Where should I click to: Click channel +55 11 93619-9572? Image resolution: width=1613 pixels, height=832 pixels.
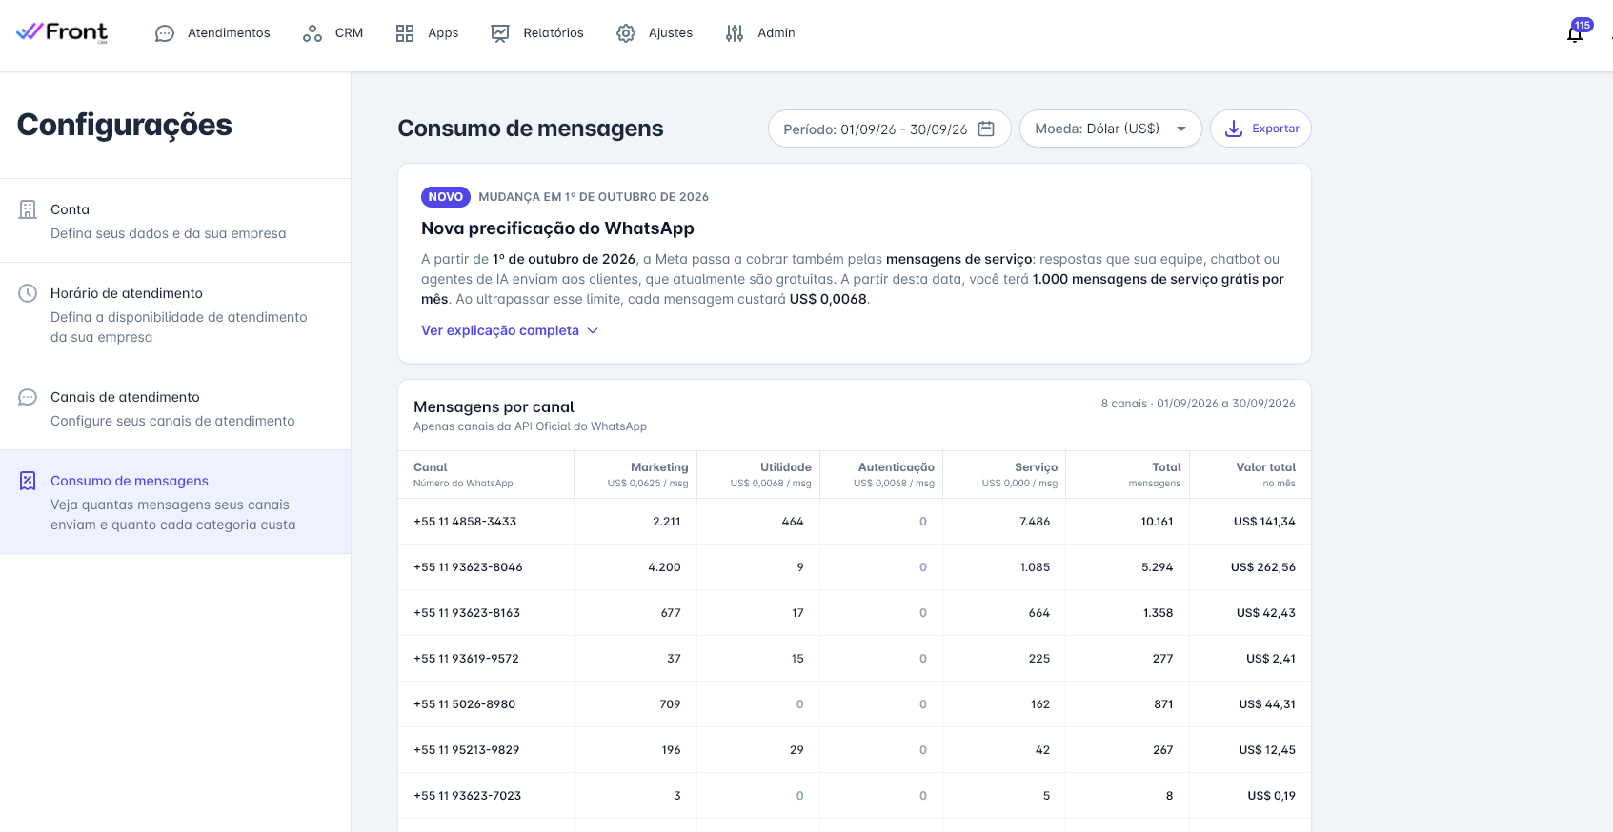[466, 659]
